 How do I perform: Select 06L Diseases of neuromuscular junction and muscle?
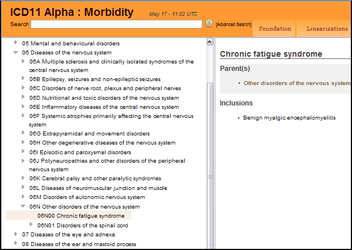point(98,188)
